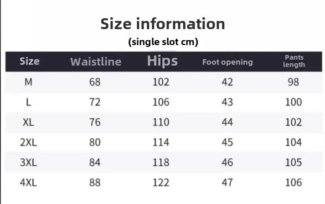Viewport: 325px width, 204px height.
Task: Click the Hips column header
Action: click(162, 61)
